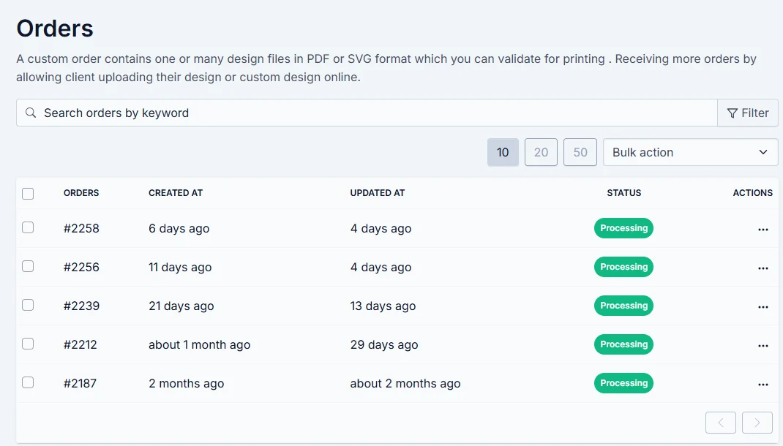Viewport: 783px width, 446px height.
Task: Click the Processing status badge for #2239
Action: pos(623,306)
